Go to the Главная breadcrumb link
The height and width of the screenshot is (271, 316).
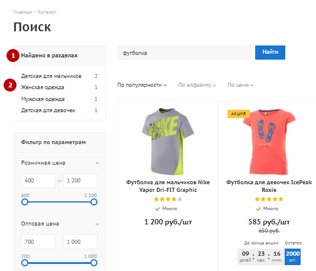pyautogui.click(x=22, y=12)
